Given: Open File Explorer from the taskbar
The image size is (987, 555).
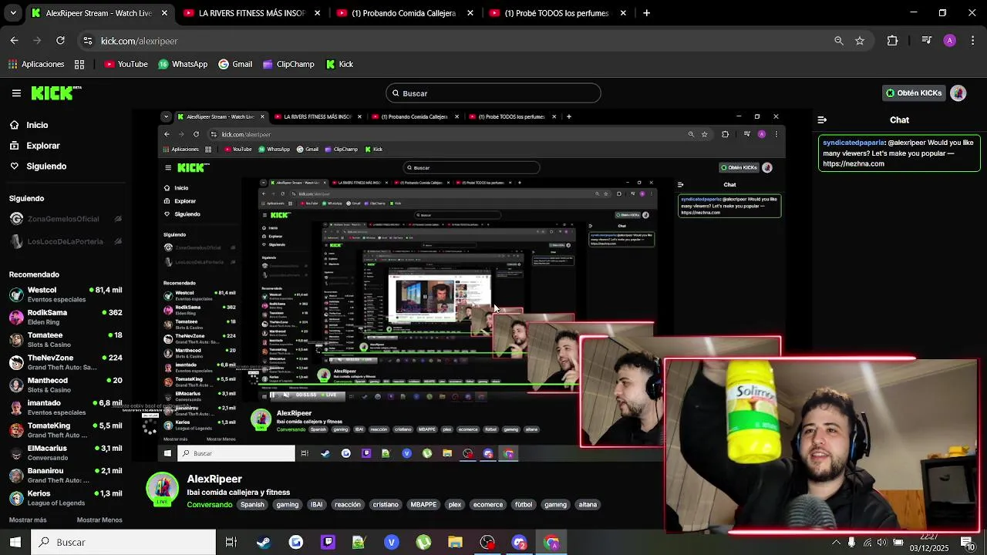Looking at the screenshot, I should tap(455, 542).
